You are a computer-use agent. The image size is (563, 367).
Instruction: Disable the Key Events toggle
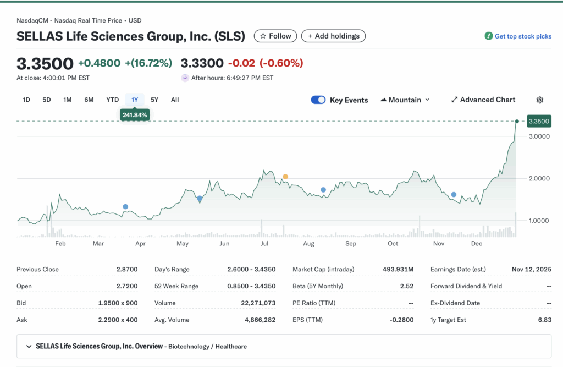(x=318, y=100)
